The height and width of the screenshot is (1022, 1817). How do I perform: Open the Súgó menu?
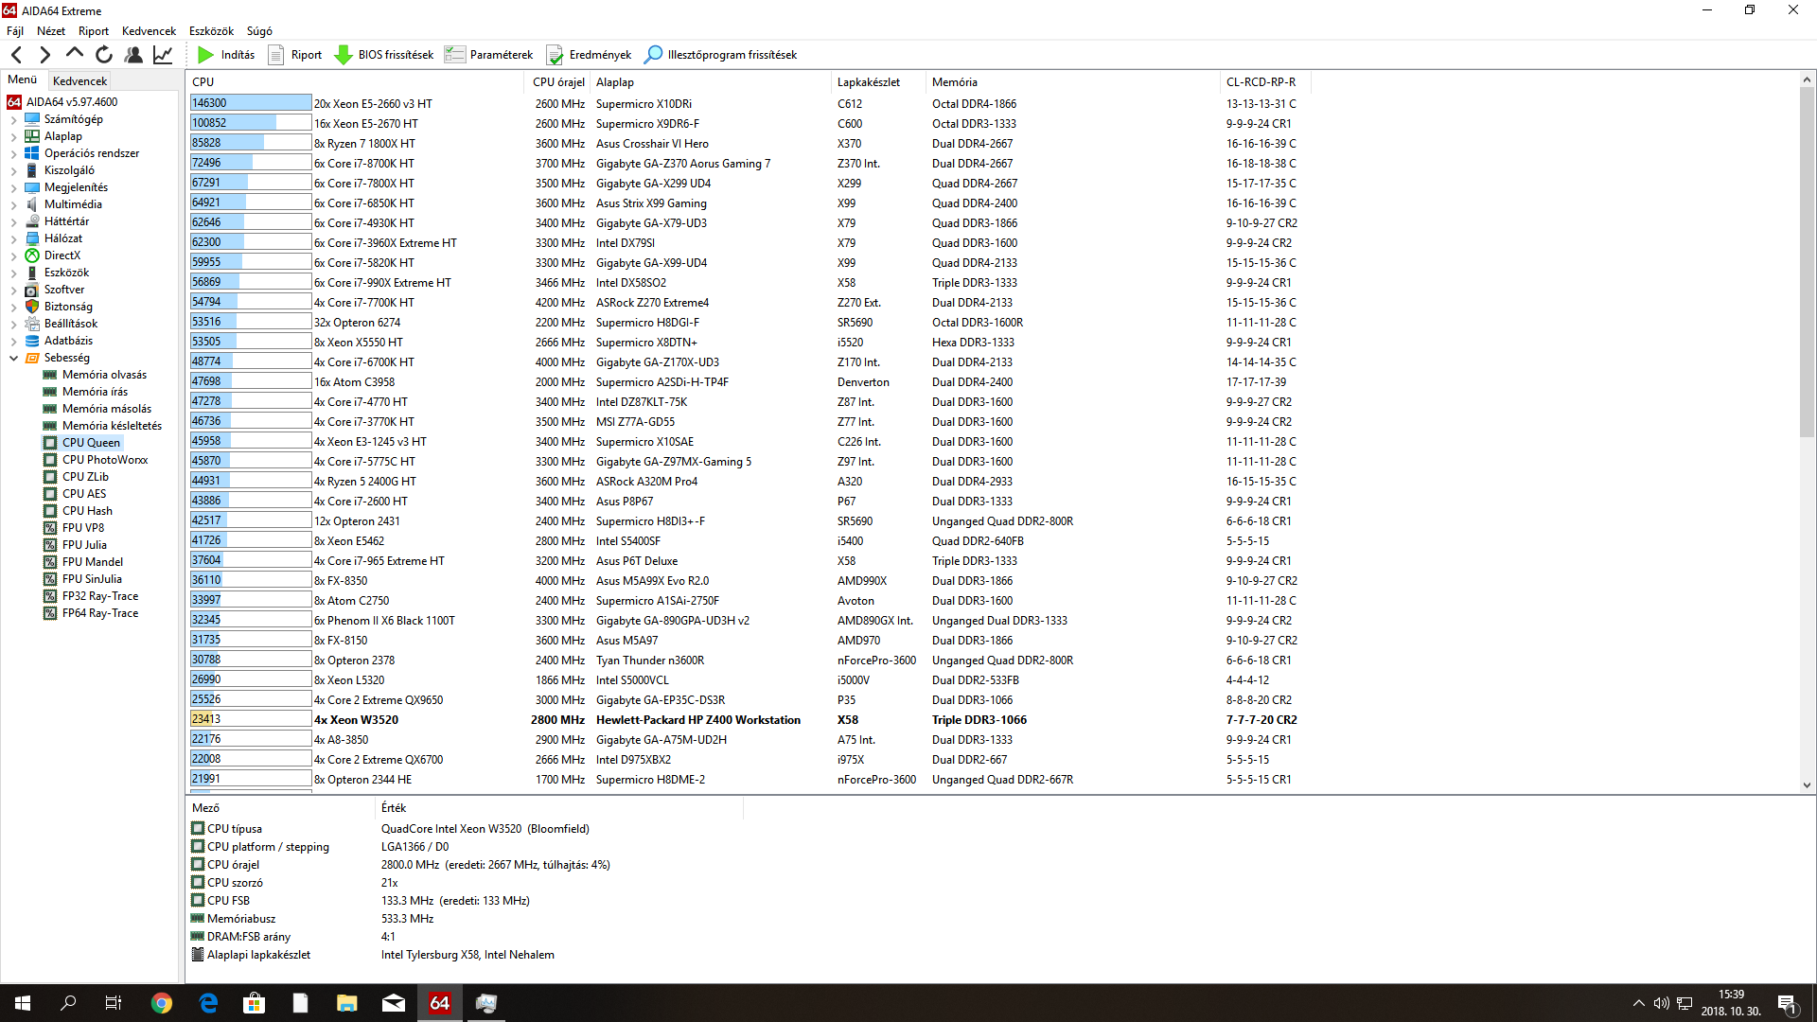click(x=259, y=31)
